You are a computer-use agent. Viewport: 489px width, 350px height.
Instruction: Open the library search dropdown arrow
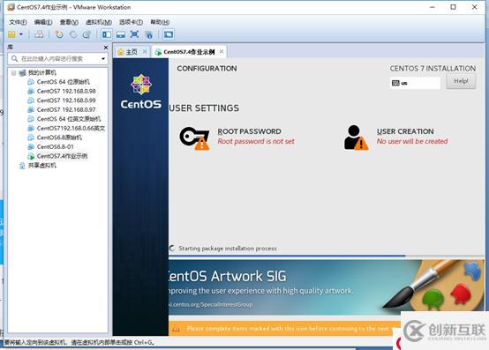click(103, 58)
